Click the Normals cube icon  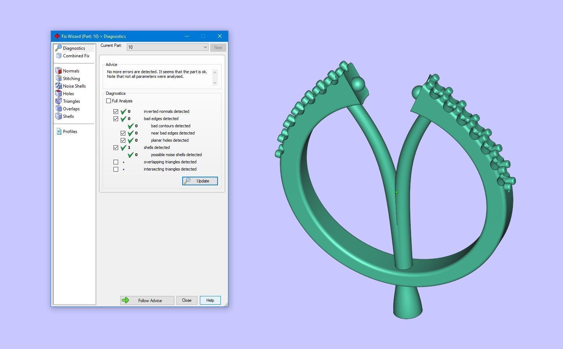pos(59,71)
